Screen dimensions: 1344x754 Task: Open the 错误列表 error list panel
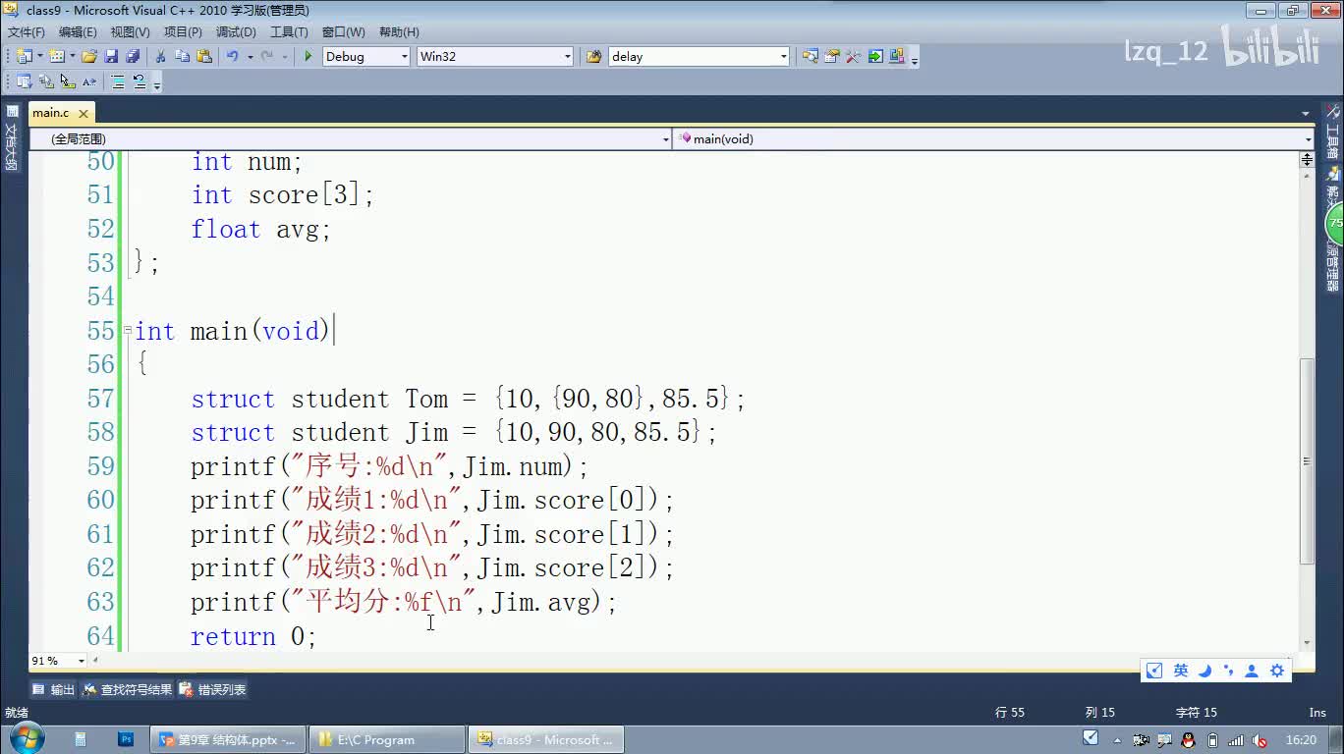point(213,690)
